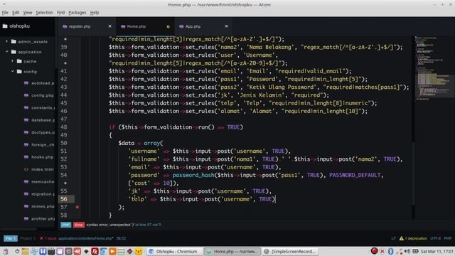Screen dimensions: 455x256
Task: Click the application folder icon
Action: pos(14,52)
